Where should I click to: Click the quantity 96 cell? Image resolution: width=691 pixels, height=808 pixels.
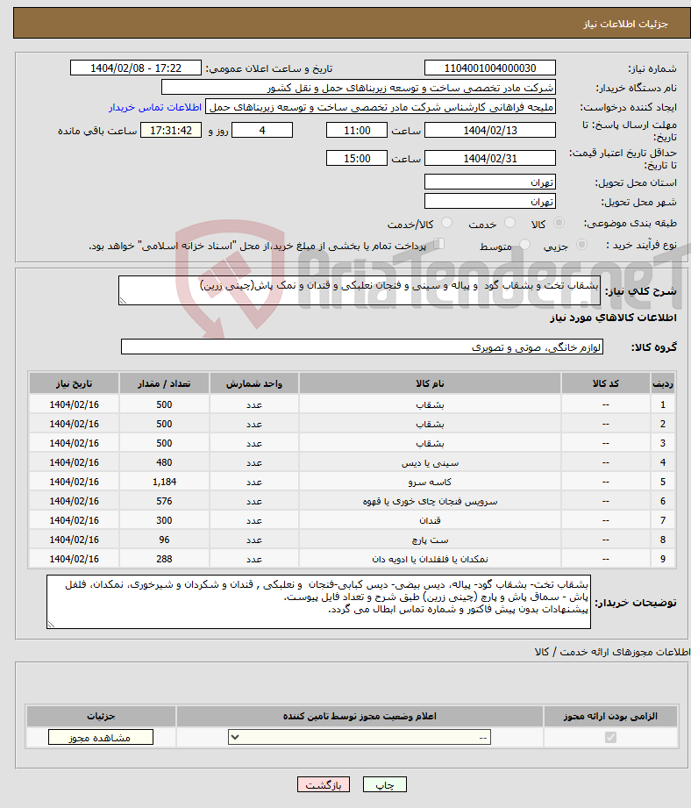164,540
